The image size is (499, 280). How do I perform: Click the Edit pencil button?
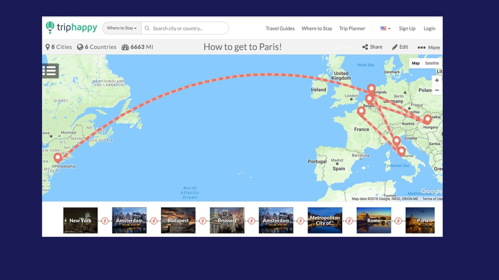[400, 47]
